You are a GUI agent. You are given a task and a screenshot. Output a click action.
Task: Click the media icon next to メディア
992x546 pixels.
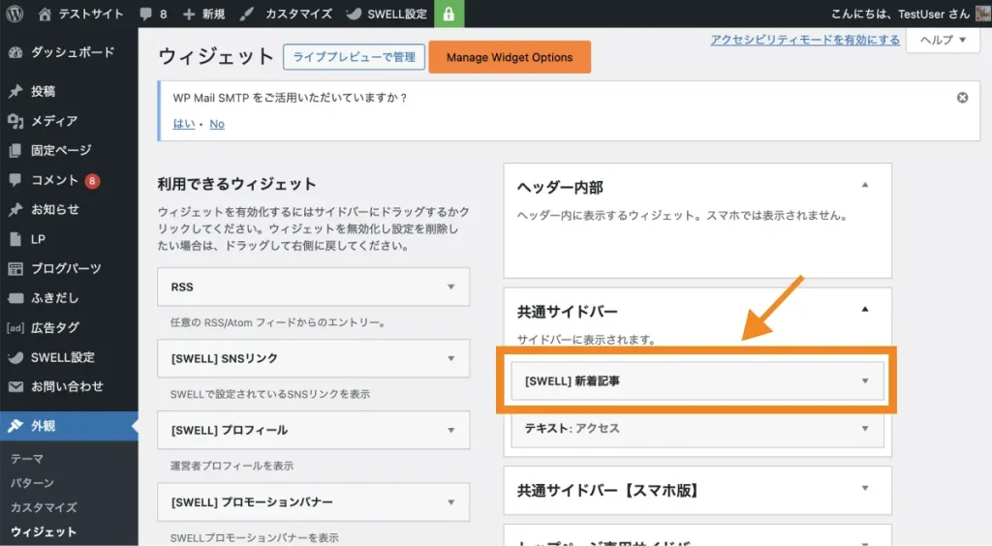pyautogui.click(x=15, y=121)
